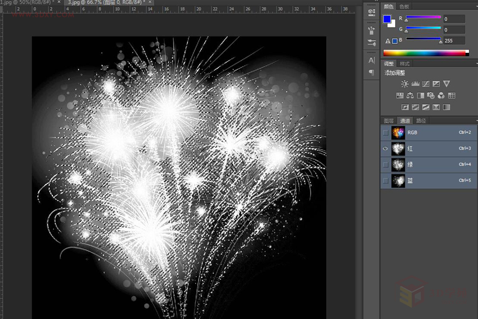The height and width of the screenshot is (319, 478).
Task: Select the RGB composite channel thumbnail
Action: [398, 133]
